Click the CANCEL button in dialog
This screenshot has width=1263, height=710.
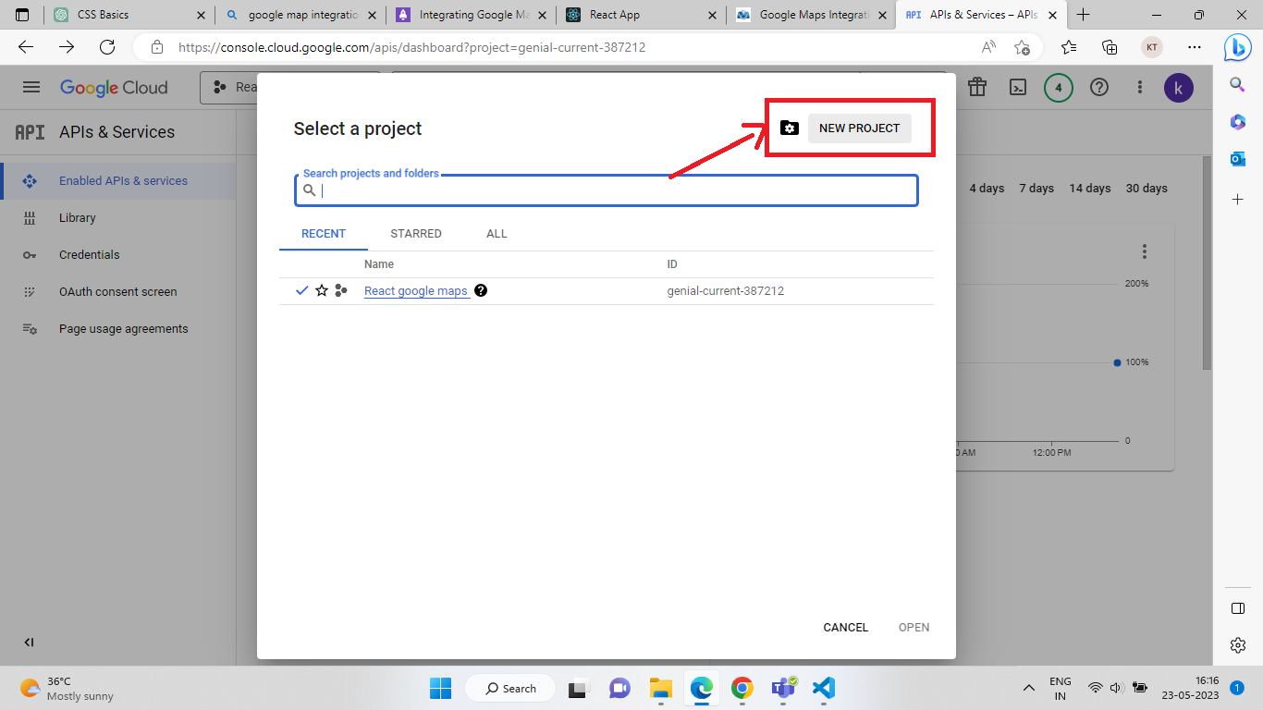tap(845, 628)
